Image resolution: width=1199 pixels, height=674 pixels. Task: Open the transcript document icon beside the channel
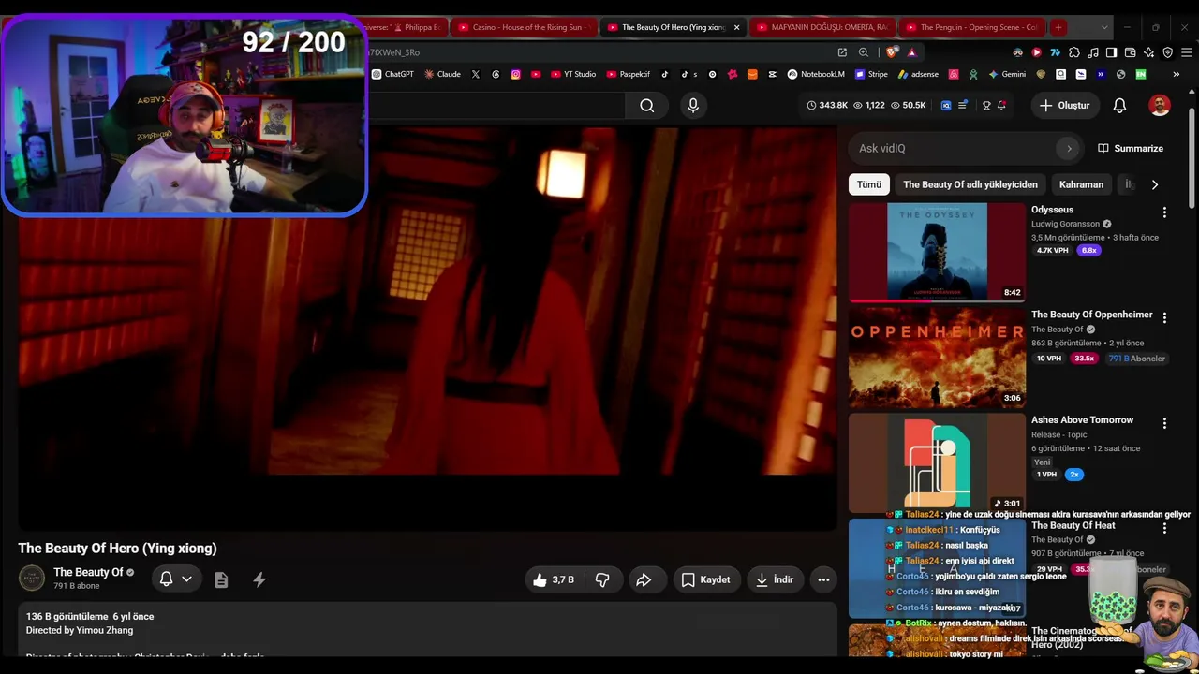click(221, 579)
